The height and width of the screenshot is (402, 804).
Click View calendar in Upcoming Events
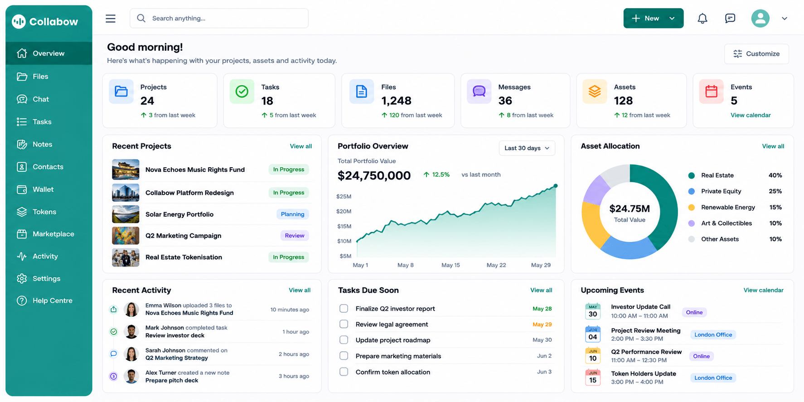pos(763,290)
